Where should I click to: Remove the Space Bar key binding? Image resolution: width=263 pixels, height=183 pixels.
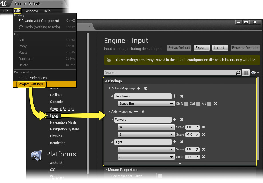tap(216, 104)
